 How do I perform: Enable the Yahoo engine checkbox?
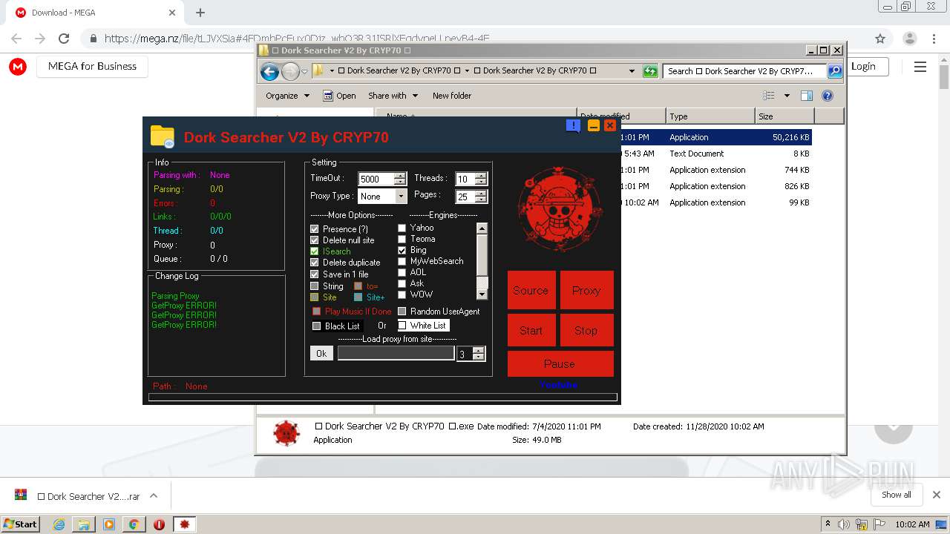point(402,228)
